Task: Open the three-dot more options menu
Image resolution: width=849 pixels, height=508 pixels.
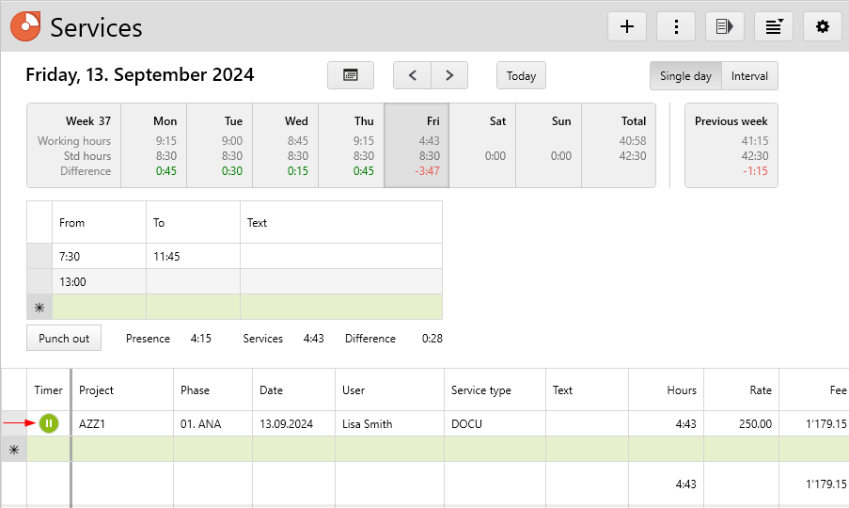Action: pos(676,26)
